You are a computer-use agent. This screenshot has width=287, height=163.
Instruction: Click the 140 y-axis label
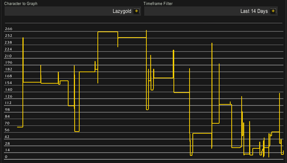click(x=9, y=90)
